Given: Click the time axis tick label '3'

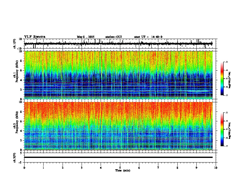Looking at the screenshot, I should [x=82, y=168].
